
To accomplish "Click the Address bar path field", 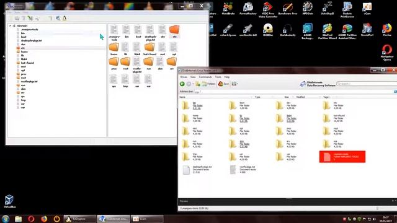I will pyautogui.click(x=293, y=92).
